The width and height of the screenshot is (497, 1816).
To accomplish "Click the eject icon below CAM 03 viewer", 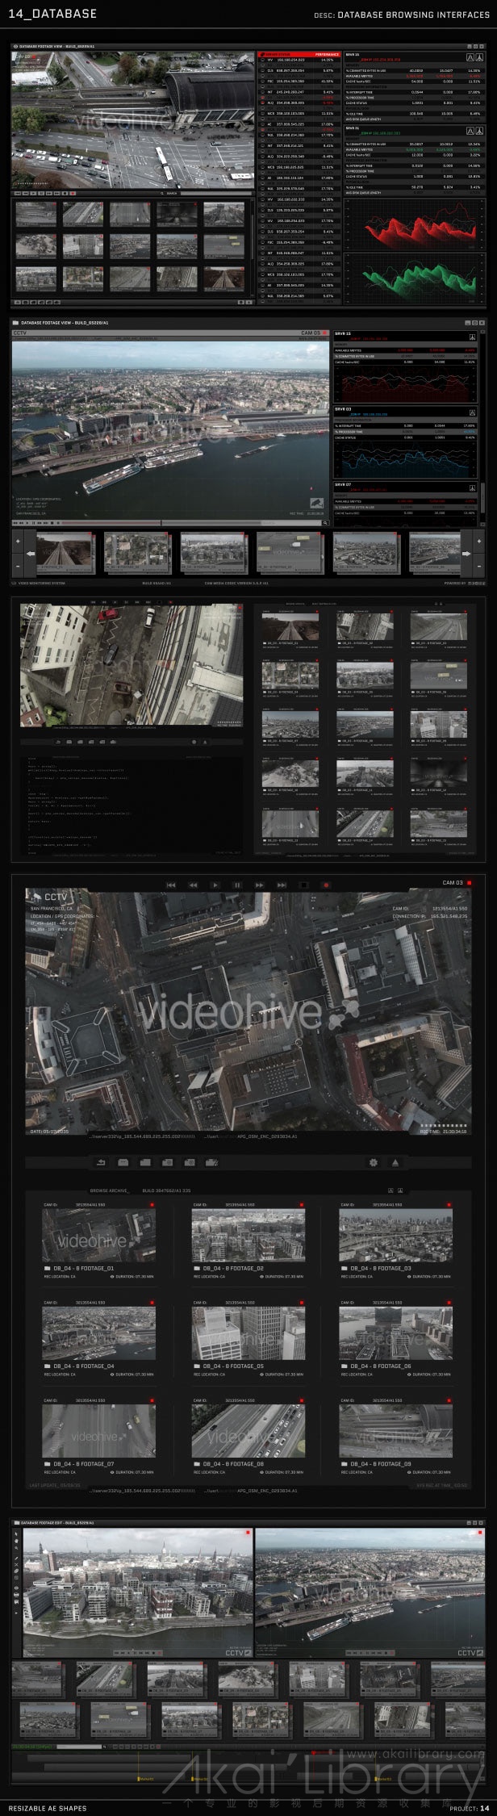I will click(x=395, y=1162).
